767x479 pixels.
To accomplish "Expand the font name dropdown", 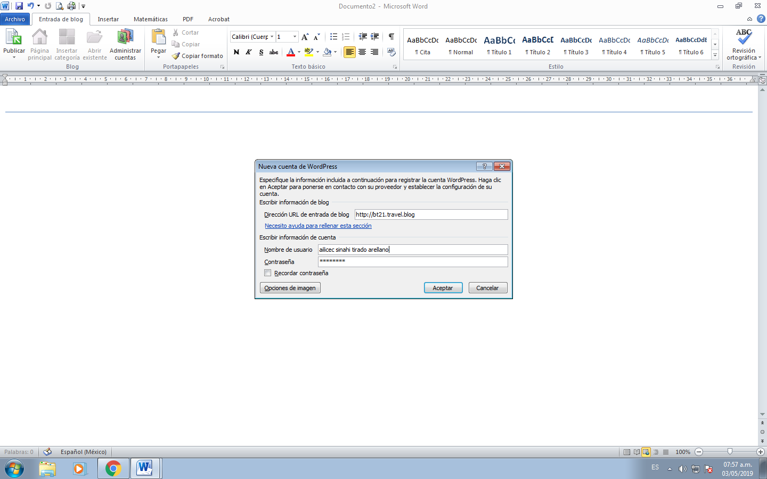I will (272, 37).
